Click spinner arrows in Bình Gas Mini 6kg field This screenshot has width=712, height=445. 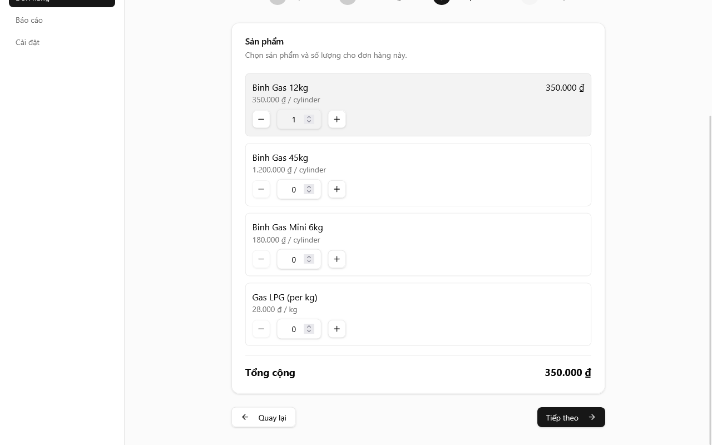click(309, 259)
